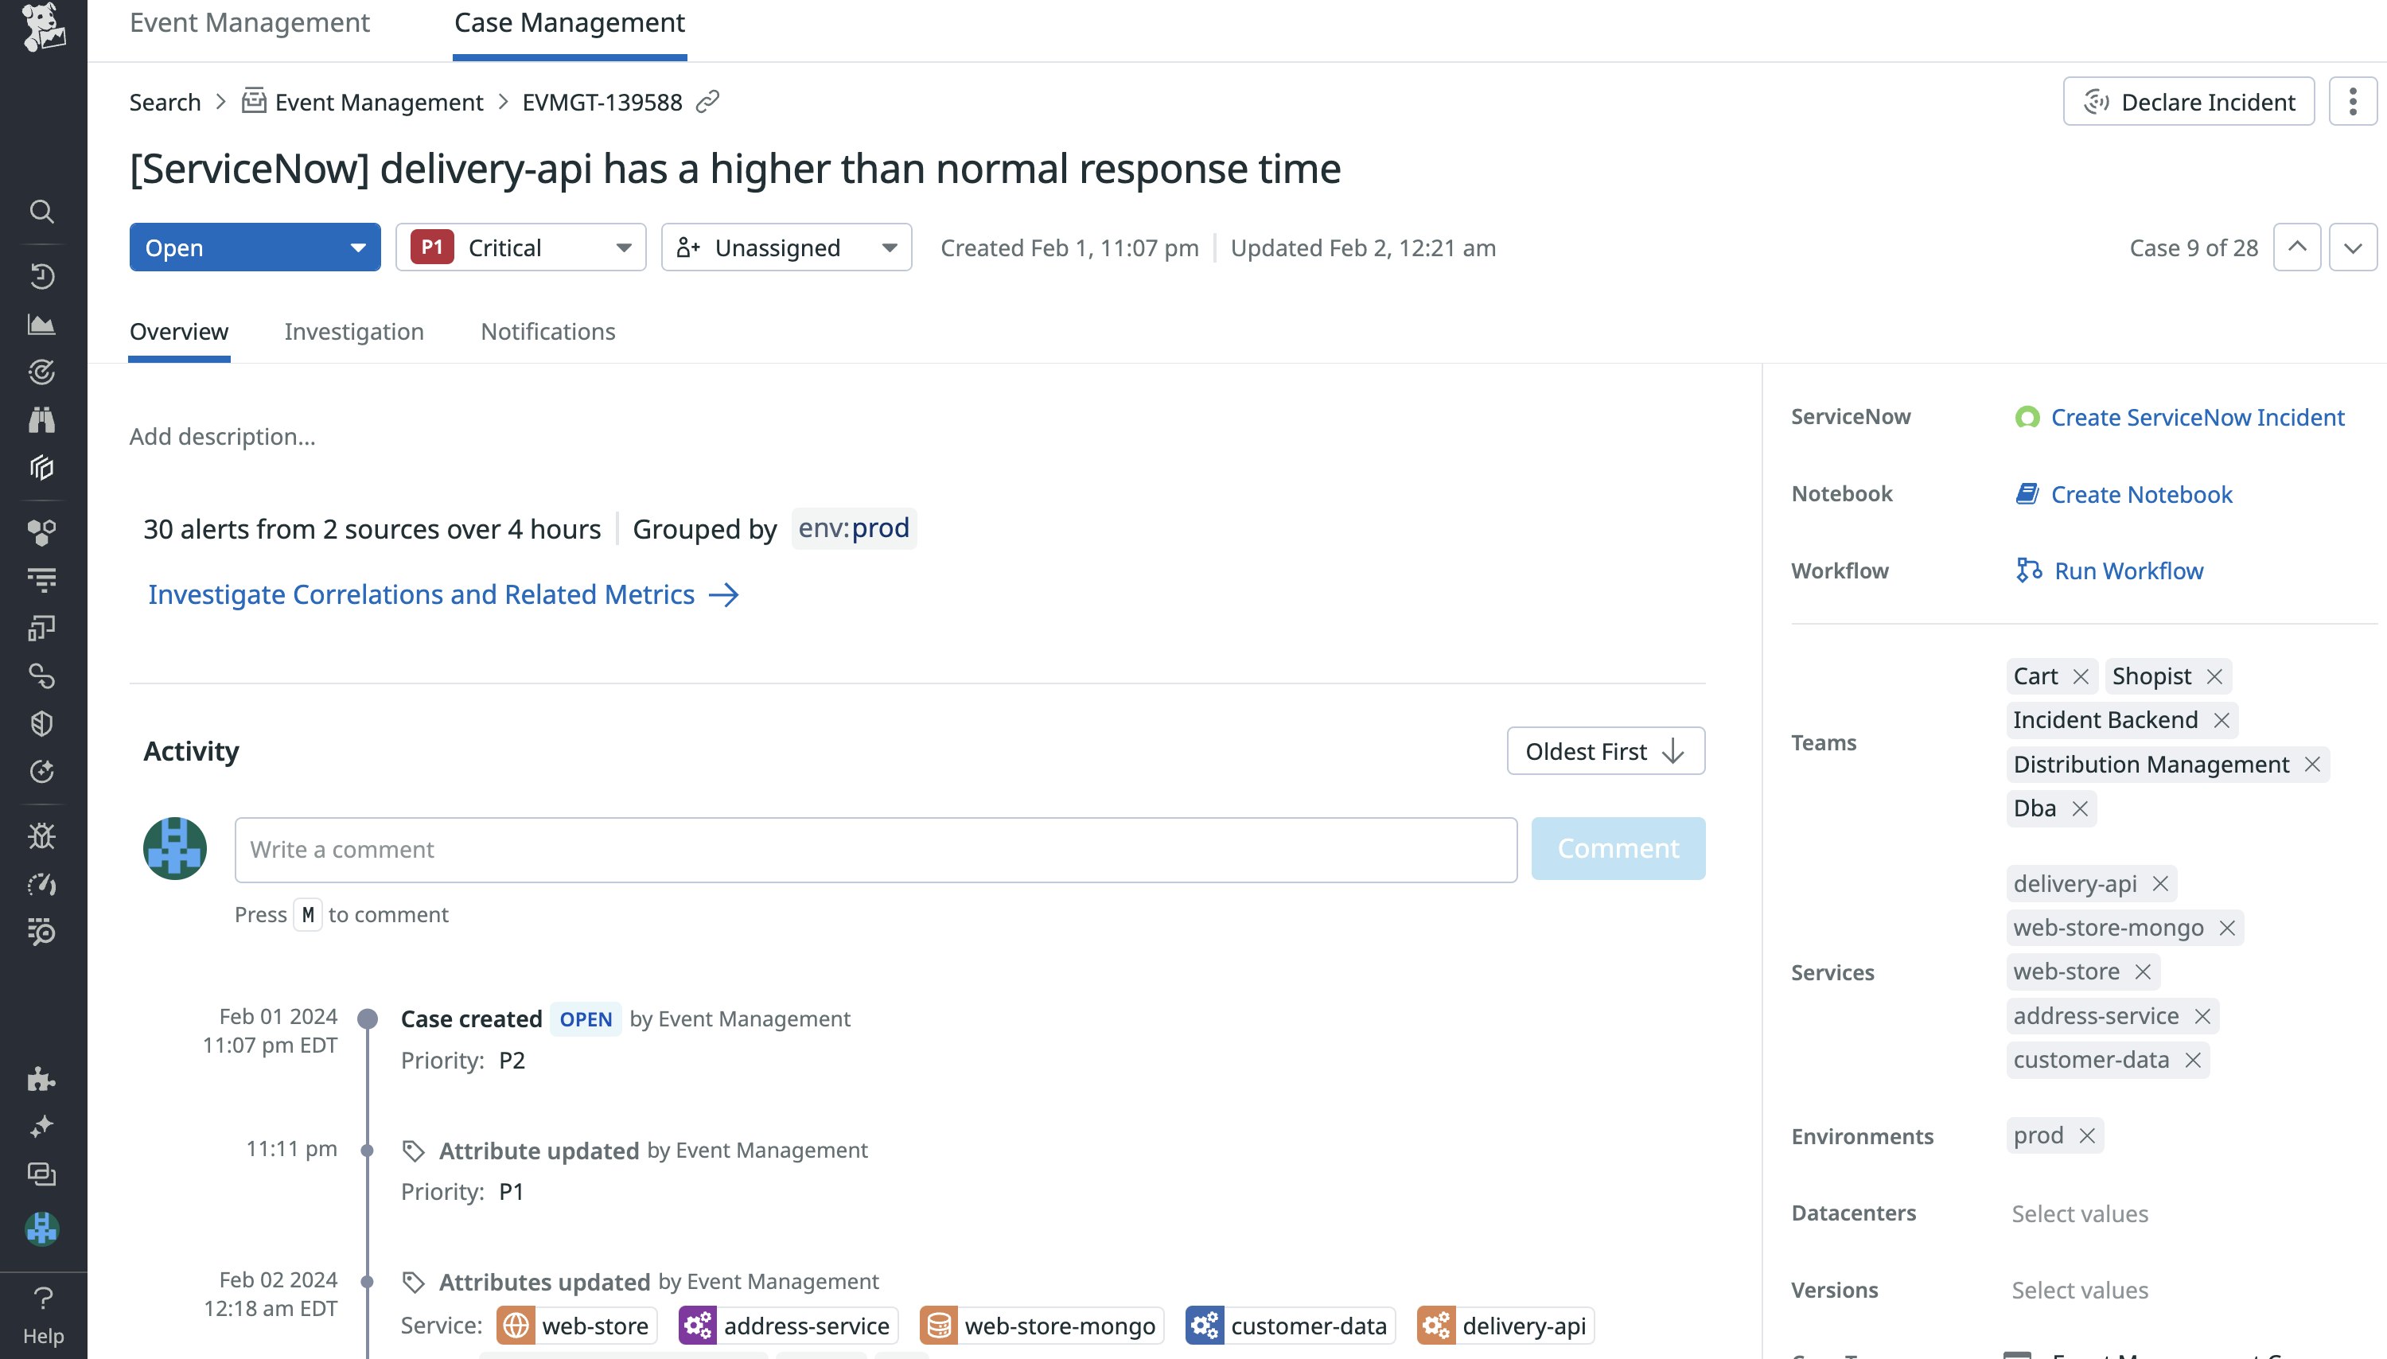The height and width of the screenshot is (1359, 2387).
Task: Toggle the Oldest First sort order
Action: click(x=1605, y=750)
